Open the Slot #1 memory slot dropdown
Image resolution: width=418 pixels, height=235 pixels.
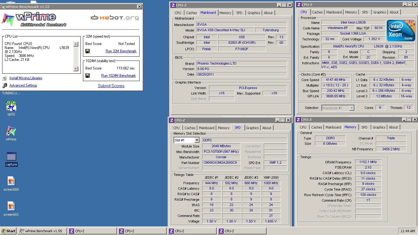pos(197,140)
